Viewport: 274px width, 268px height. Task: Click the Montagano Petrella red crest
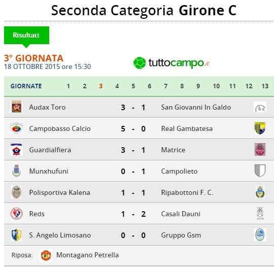tap(46, 255)
